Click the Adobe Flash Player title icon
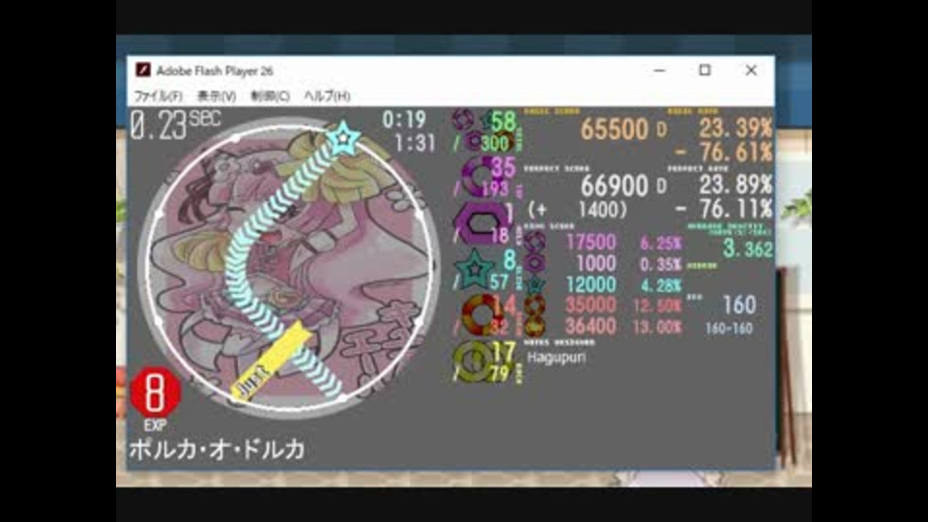The height and width of the screenshot is (522, 928). click(x=143, y=71)
